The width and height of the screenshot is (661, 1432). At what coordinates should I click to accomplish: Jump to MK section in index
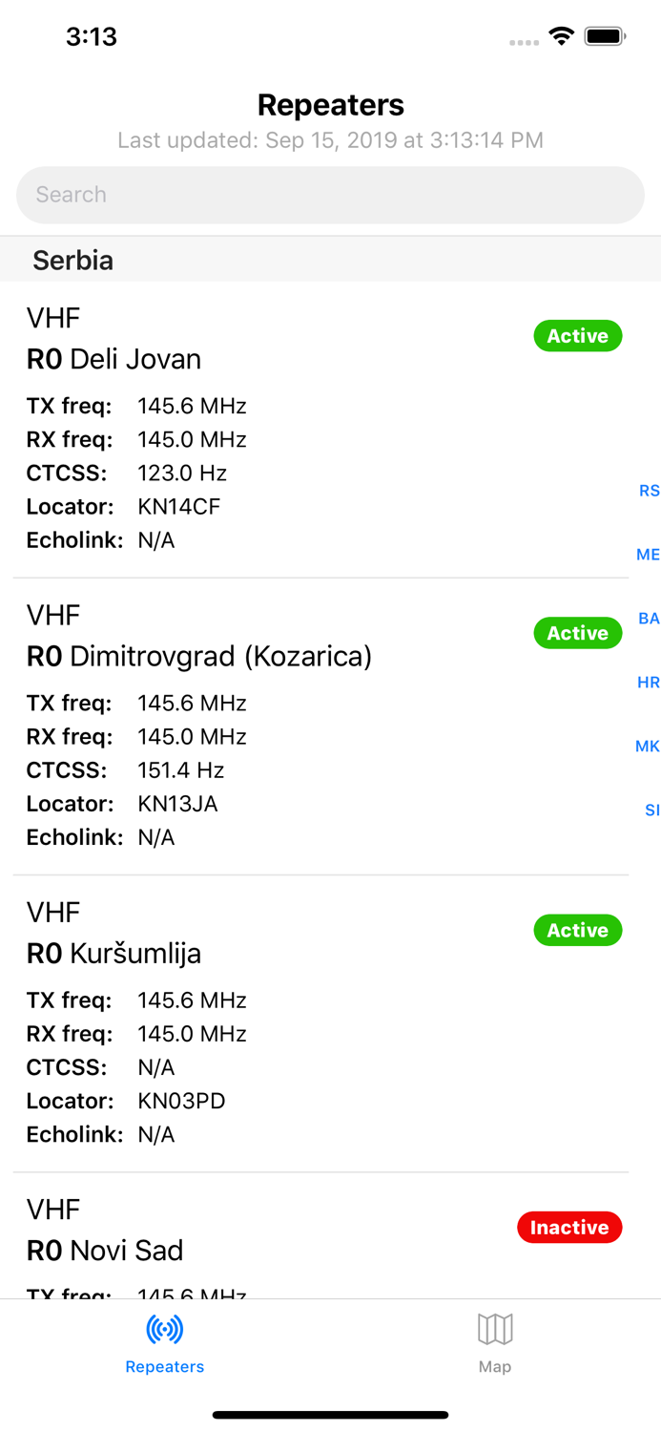[648, 747]
